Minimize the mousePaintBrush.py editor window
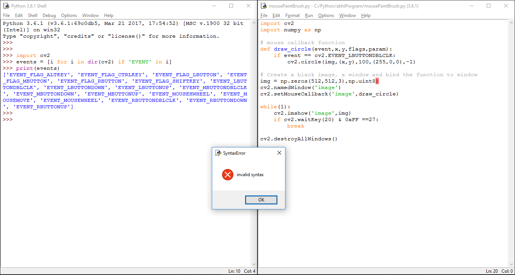The width and height of the screenshot is (515, 275). pyautogui.click(x=472, y=6)
